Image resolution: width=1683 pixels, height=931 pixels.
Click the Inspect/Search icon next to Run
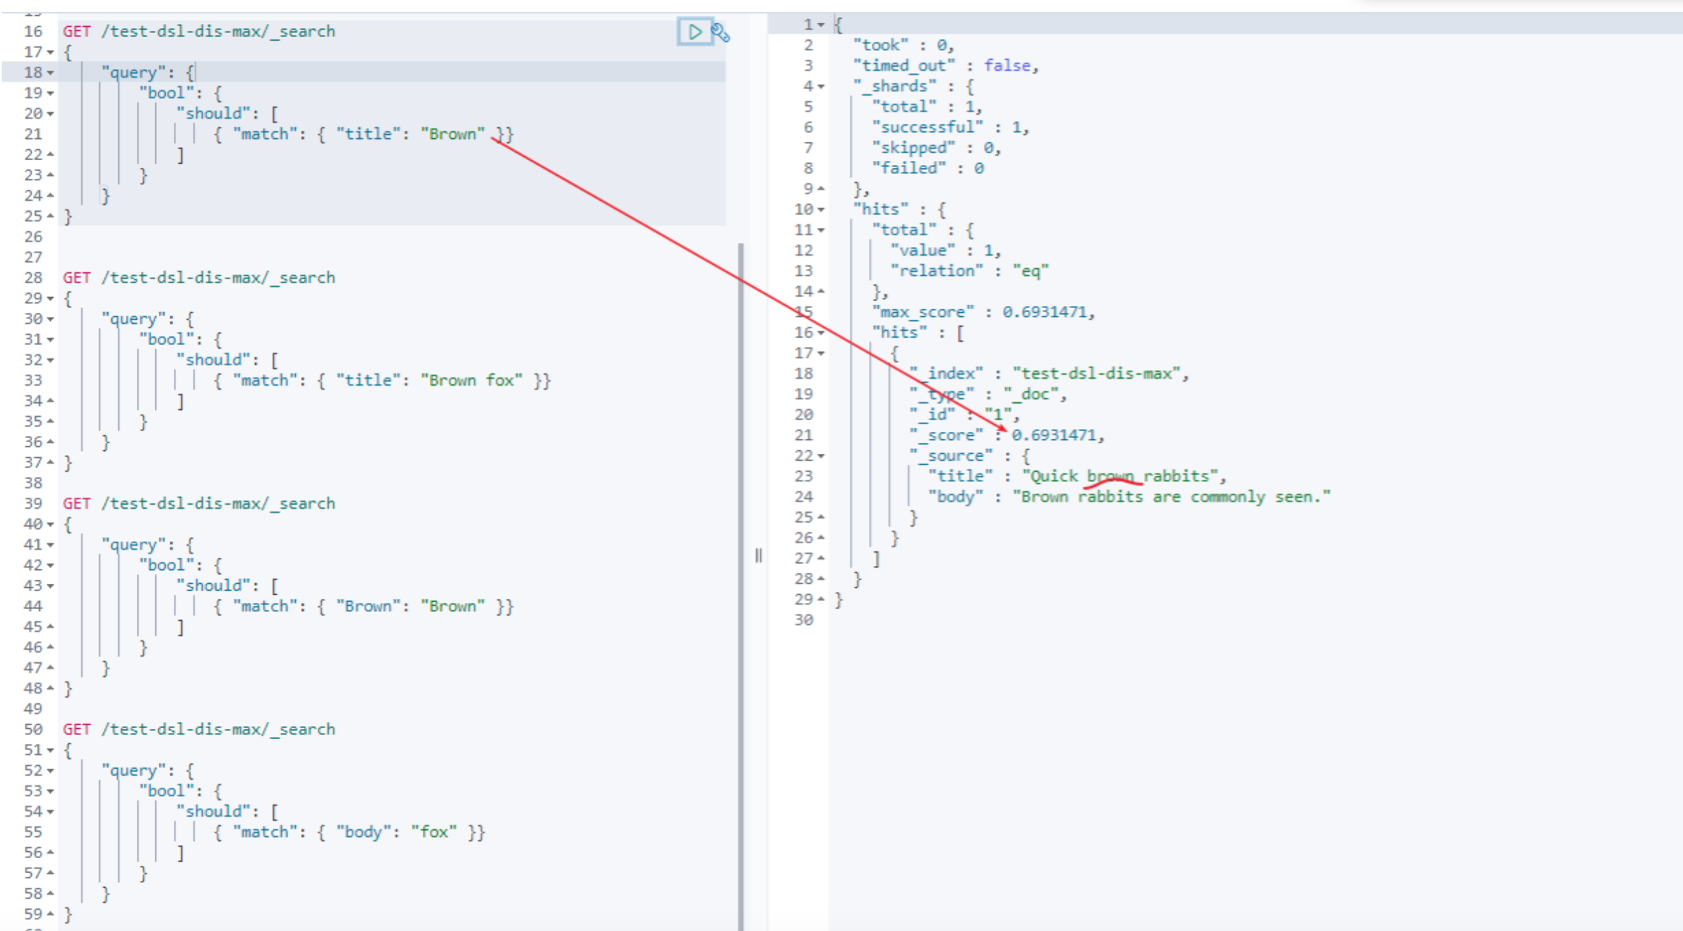721,31
